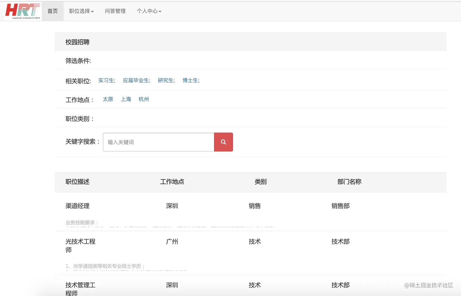Image resolution: width=461 pixels, height=296 pixels.
Task: Click the 销售 category cell
Action: click(x=255, y=206)
